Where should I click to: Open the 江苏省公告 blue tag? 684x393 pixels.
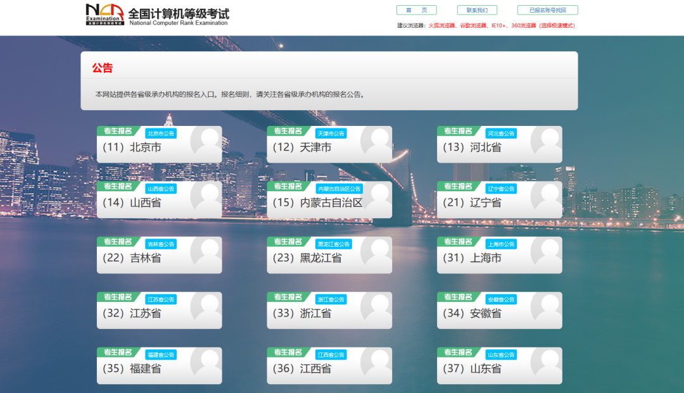tap(160, 299)
